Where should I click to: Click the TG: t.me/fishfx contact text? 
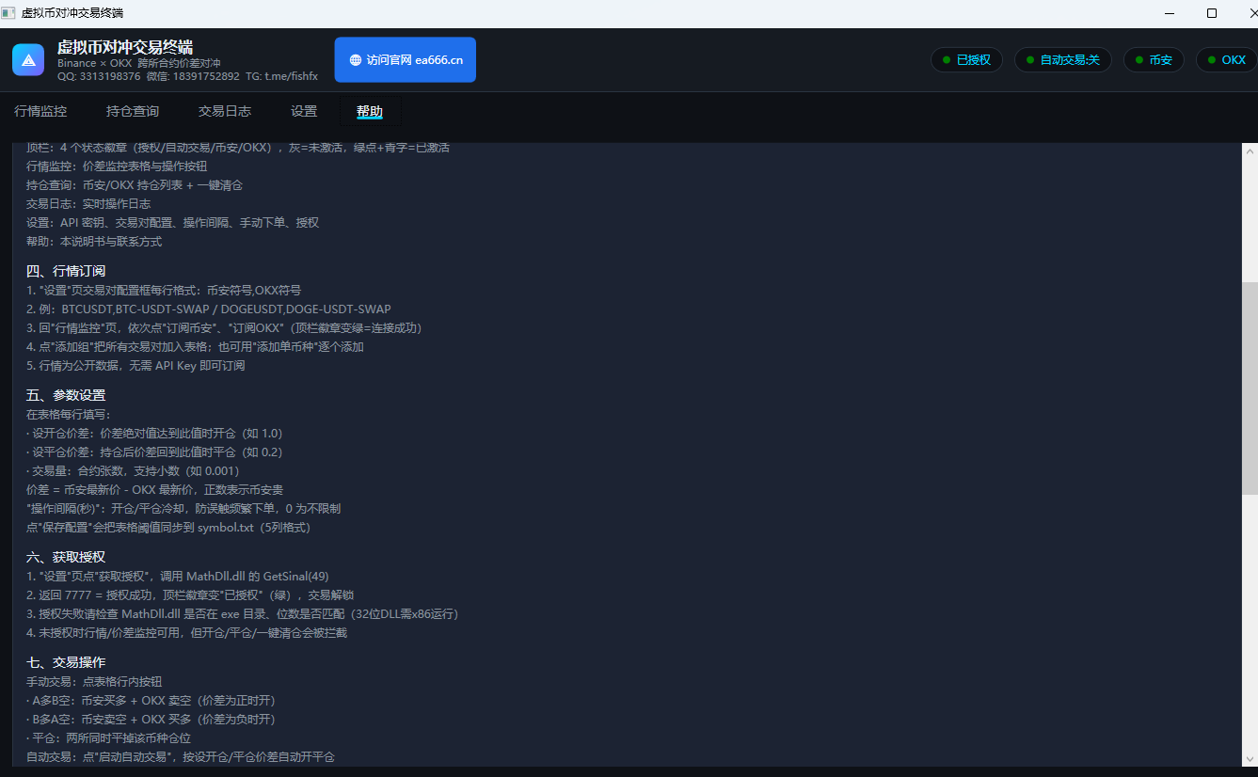(281, 76)
